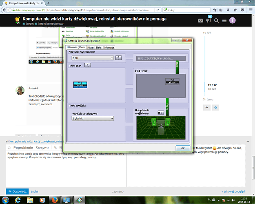The height and width of the screenshot is (204, 255).
Task: Click OK in the CM6501 Sound Configuration dialog
Action: 183,148
